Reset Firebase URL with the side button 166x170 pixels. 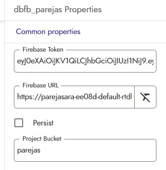click(145, 97)
